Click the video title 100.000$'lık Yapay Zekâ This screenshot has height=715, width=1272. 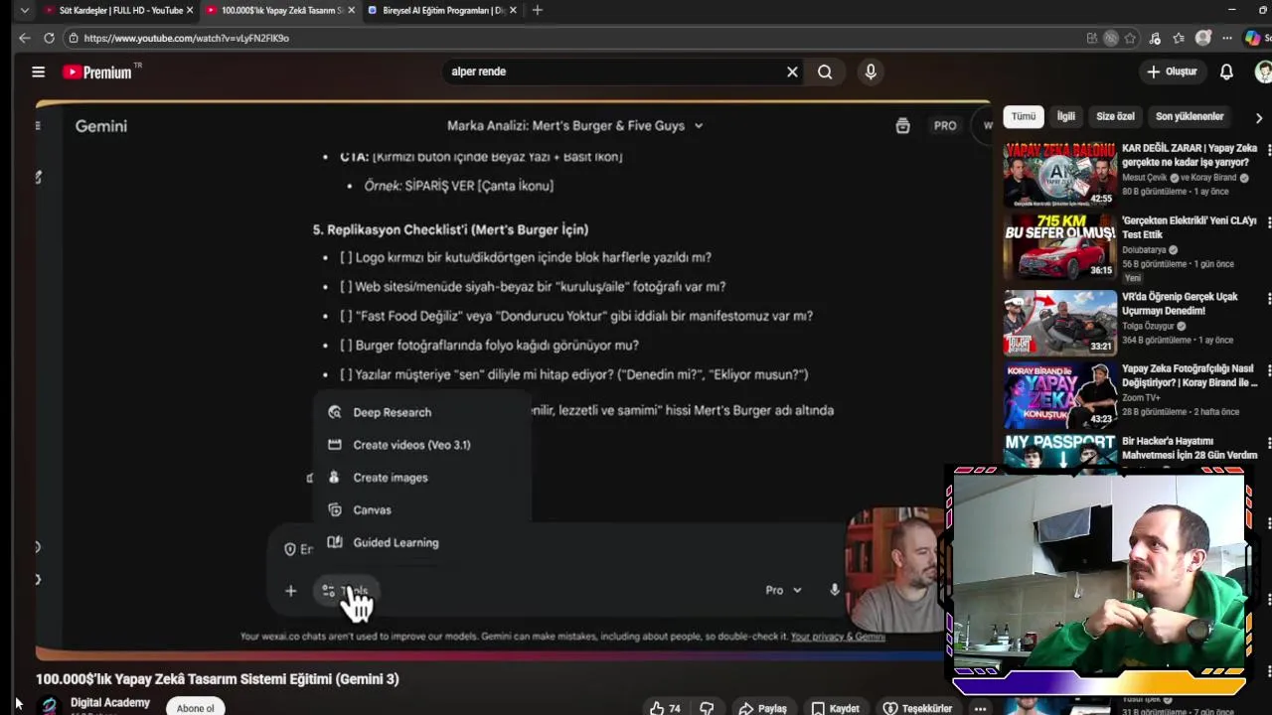pos(218,679)
